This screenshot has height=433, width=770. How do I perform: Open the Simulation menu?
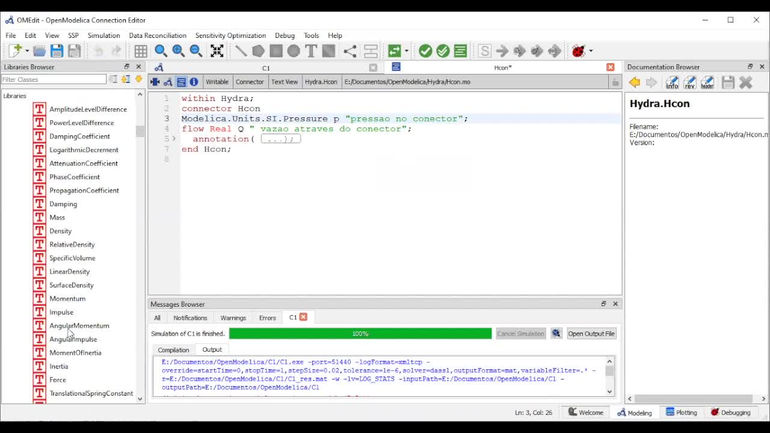103,35
